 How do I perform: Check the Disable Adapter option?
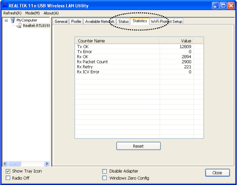pos(104,171)
